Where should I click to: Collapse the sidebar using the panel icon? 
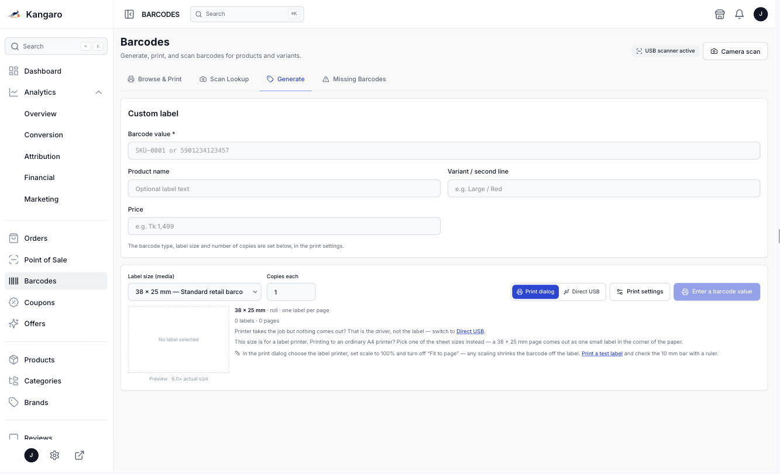click(129, 14)
